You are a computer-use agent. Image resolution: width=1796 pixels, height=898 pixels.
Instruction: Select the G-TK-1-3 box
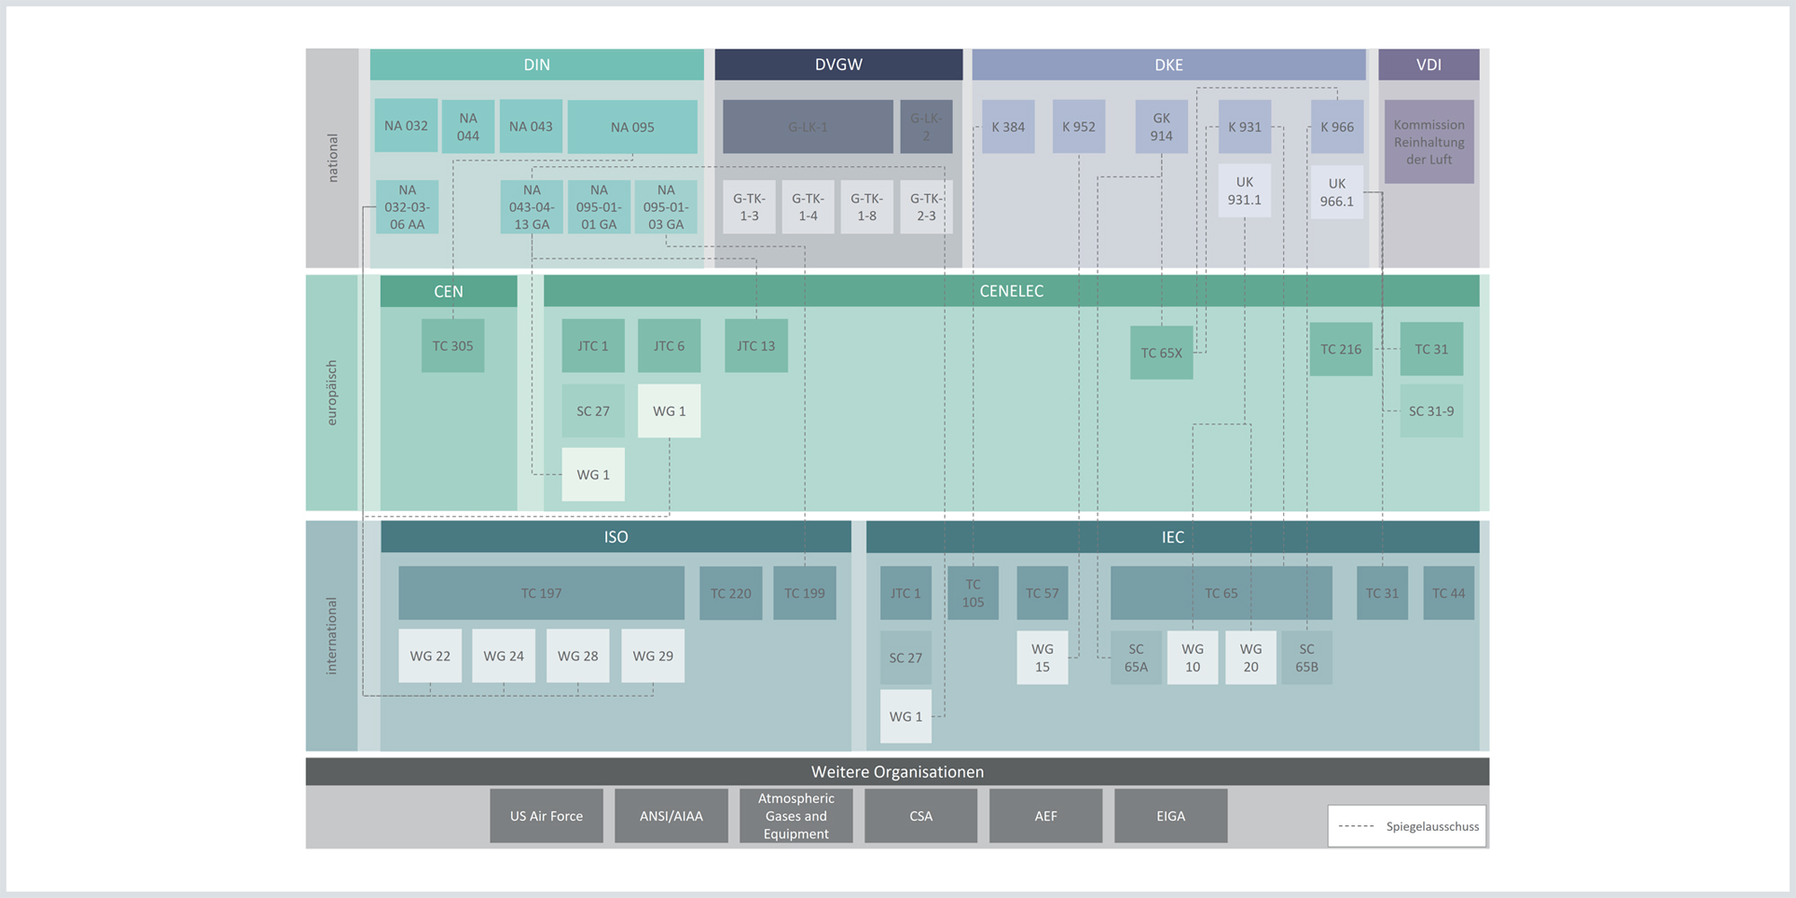(749, 207)
